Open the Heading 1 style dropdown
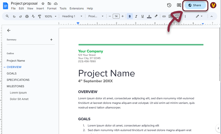The image size is (221, 134). tap(72, 16)
